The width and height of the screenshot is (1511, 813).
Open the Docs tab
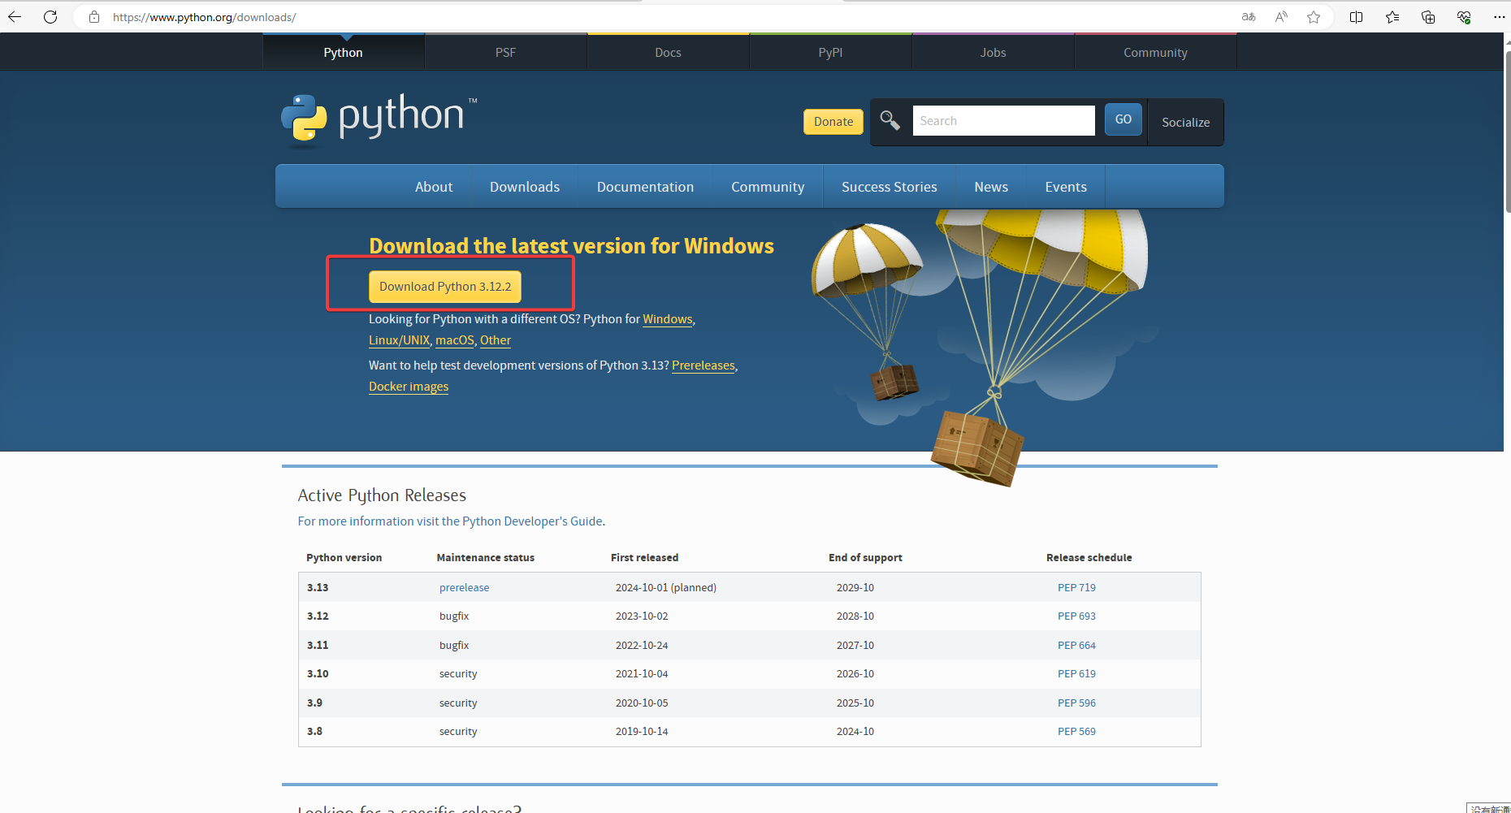point(669,52)
